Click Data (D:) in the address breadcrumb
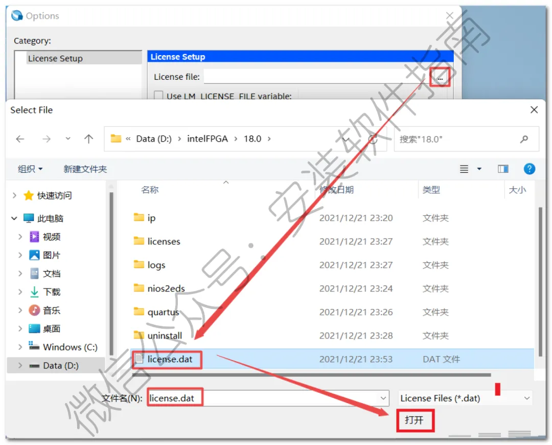552x445 pixels. (154, 139)
